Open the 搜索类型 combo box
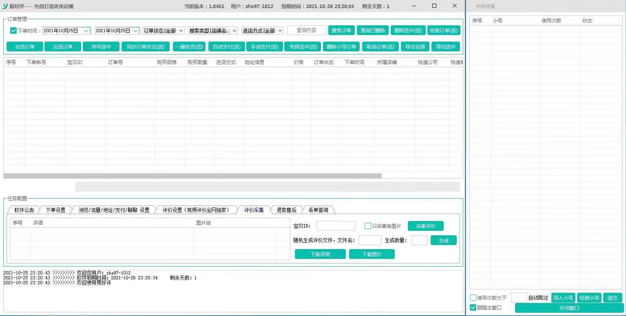 234,31
